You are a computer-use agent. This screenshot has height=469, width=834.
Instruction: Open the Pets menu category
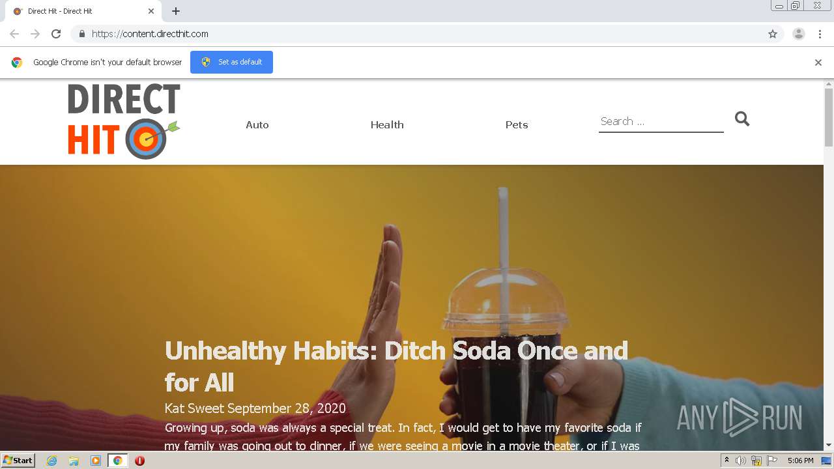click(x=517, y=124)
